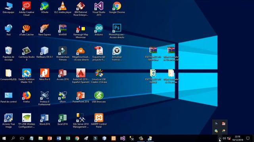Image resolution: width=254 pixels, height=142 pixels.
Task: Select Proteus 8 Professional shortcut
Action: click(44, 98)
